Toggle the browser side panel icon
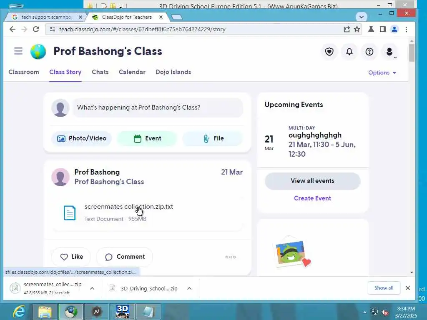Viewport: 427px width, 320px height. pyautogui.click(x=383, y=29)
